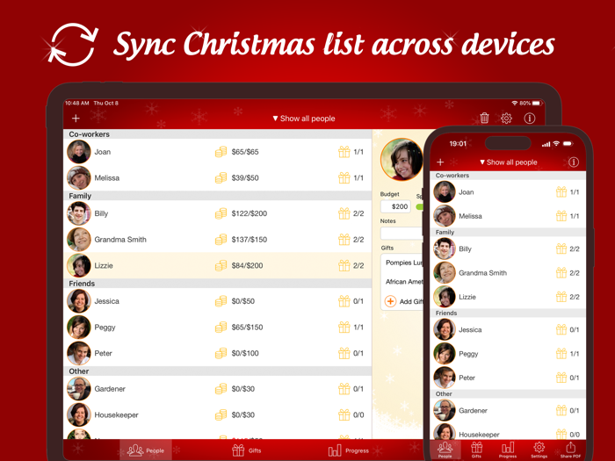Click Peggy's gift icon on tablet

(x=344, y=327)
